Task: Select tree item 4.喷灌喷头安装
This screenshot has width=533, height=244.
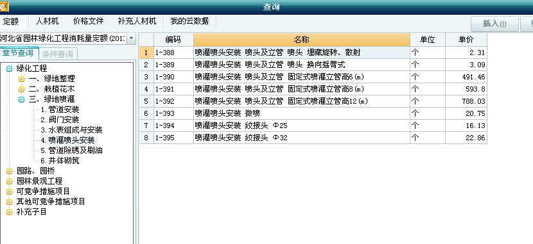Action: [67, 140]
